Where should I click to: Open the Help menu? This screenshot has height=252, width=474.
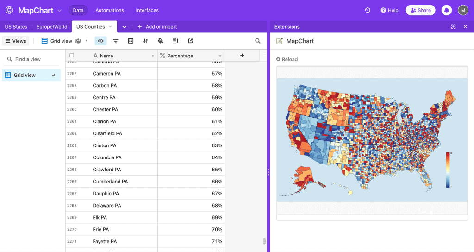coord(389,10)
